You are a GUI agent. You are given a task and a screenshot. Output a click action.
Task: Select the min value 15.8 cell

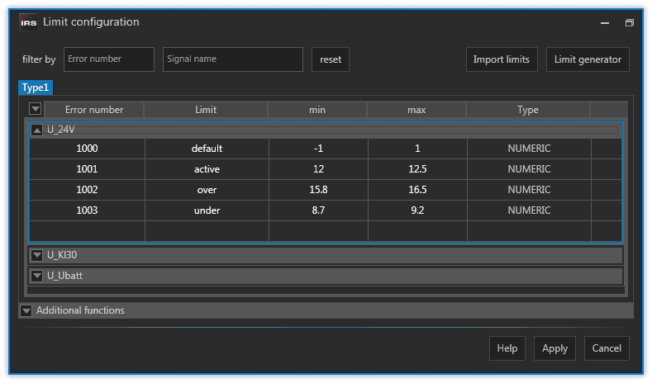pos(318,190)
